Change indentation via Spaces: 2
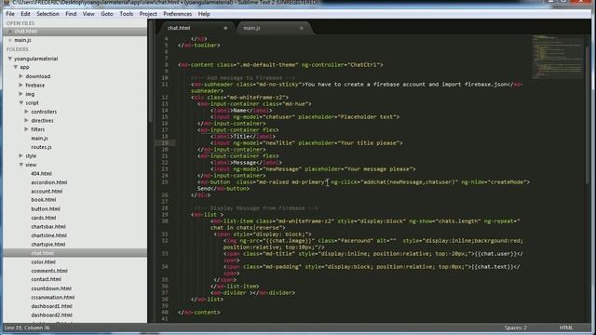 tap(516, 328)
